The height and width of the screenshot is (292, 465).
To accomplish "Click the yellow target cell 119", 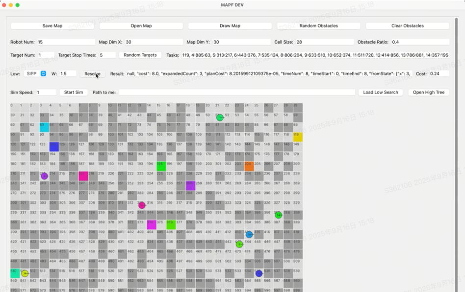I will click(x=298, y=137).
